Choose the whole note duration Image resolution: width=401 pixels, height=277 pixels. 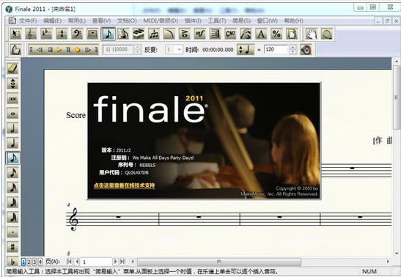(12, 114)
